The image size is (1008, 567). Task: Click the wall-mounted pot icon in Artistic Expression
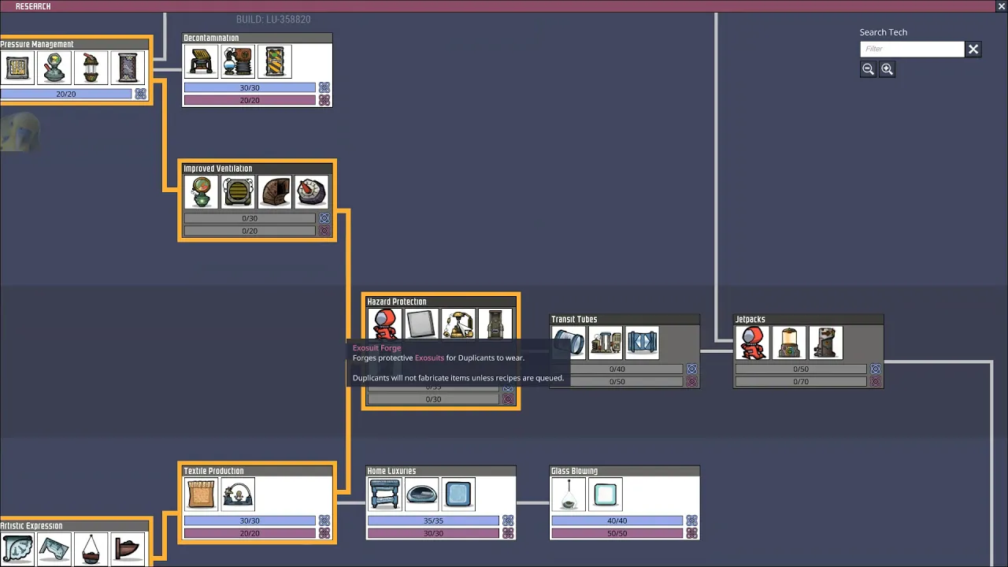(x=128, y=549)
